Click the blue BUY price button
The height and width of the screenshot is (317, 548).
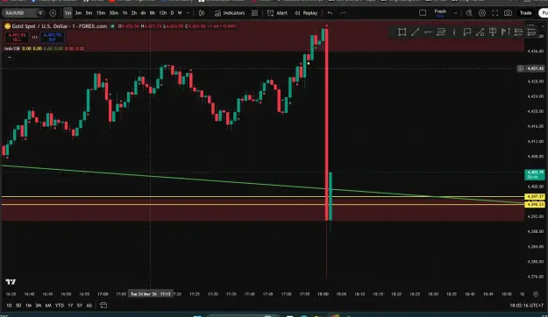pos(52,37)
